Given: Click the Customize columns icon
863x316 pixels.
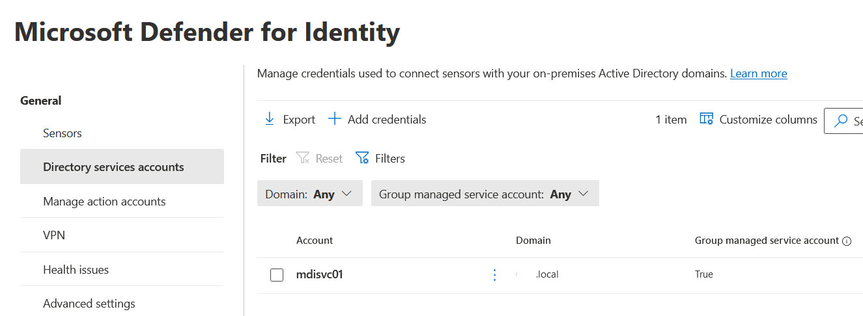Looking at the screenshot, I should click(706, 119).
